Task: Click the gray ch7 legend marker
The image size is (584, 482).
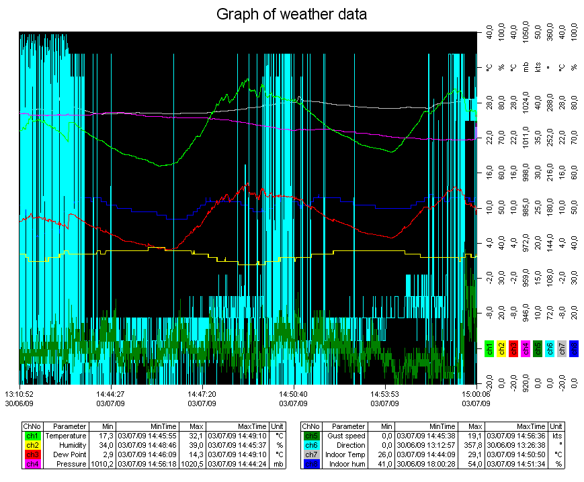Action: pos(561,348)
